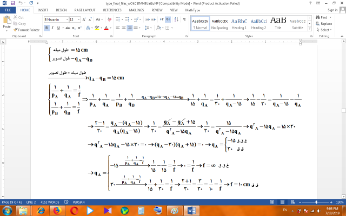346x216 pixels.
Task: Copy selection to clipboard
Action: coord(19,24)
